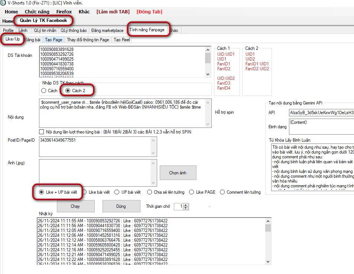Viewport: 354px width, 274px height.
Task: Click down arrow of Nhật ký log scrollbar
Action: coord(268,262)
